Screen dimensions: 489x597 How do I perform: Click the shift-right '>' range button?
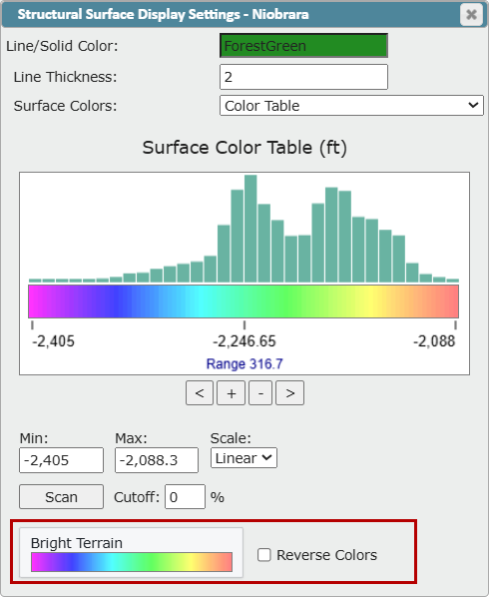290,393
